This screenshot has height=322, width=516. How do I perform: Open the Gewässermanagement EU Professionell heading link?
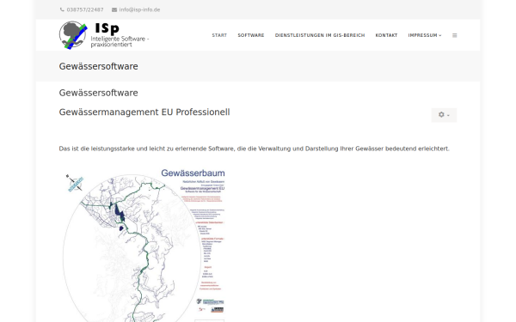tap(144, 112)
